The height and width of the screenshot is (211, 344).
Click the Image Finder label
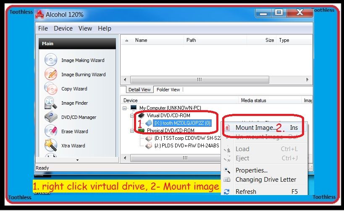tap(75, 103)
